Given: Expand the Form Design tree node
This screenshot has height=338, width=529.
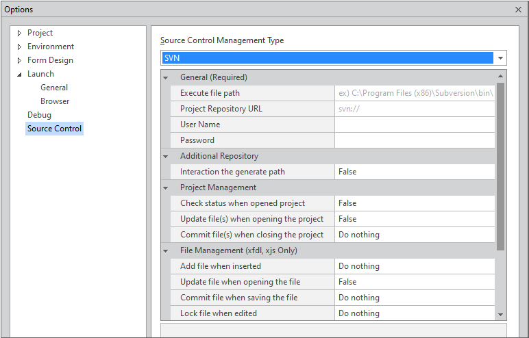Looking at the screenshot, I should tap(20, 60).
